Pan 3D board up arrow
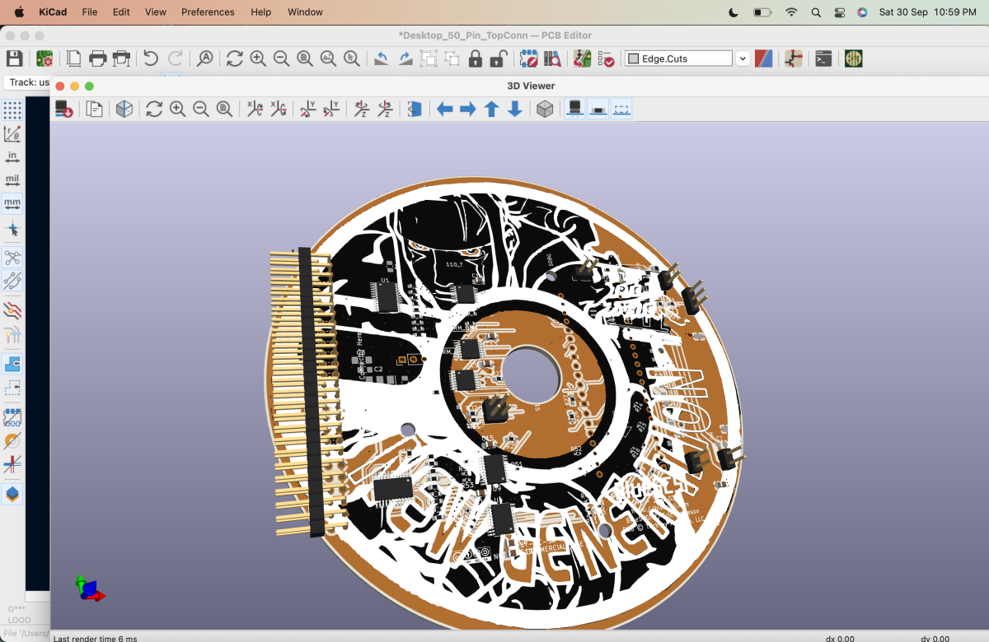Image resolution: width=989 pixels, height=642 pixels. click(x=492, y=109)
